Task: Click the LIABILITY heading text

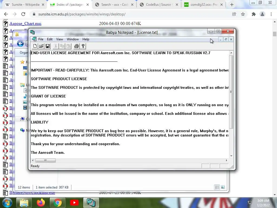Action: click(x=39, y=122)
